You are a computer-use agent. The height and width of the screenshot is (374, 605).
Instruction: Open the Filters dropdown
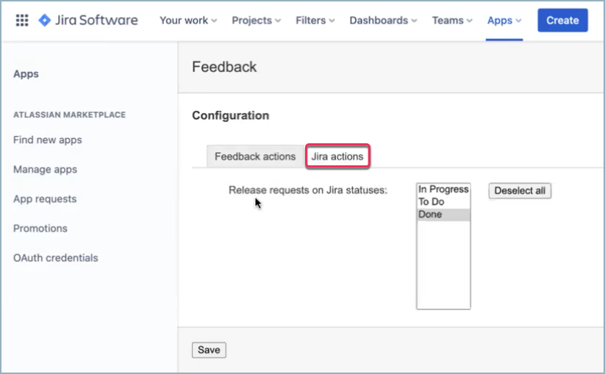[x=315, y=21]
